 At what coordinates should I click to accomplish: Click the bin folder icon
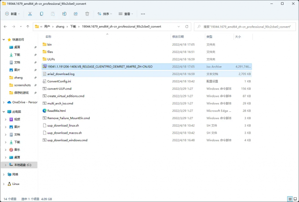click(44, 44)
